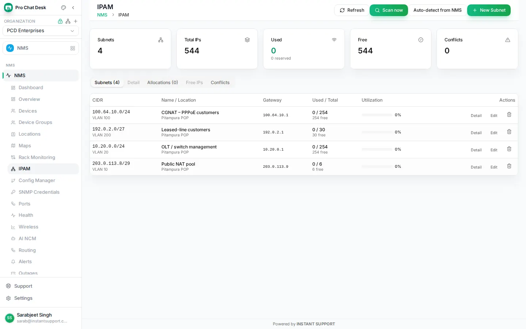Navigate to Device Groups
This screenshot has width=526, height=329.
coord(43,122)
